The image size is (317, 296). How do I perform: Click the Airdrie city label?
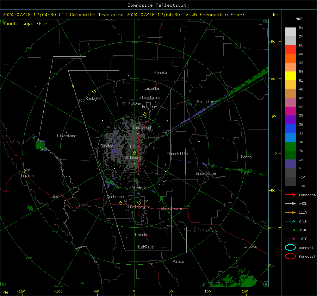(139, 188)
